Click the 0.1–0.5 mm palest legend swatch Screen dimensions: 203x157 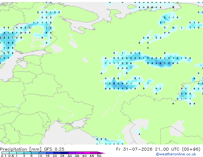(x=5, y=153)
